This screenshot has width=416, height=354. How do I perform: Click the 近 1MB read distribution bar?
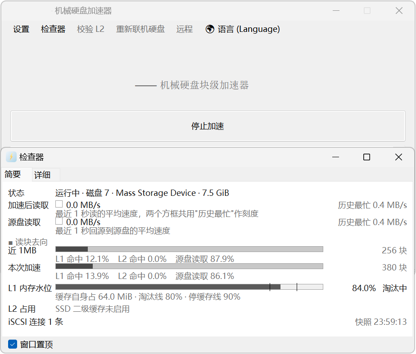[189, 249]
